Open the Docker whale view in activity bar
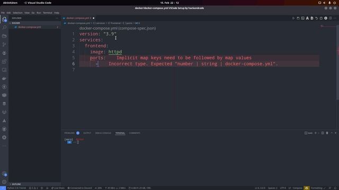Screen dimensions: 339x190 coord(4,79)
